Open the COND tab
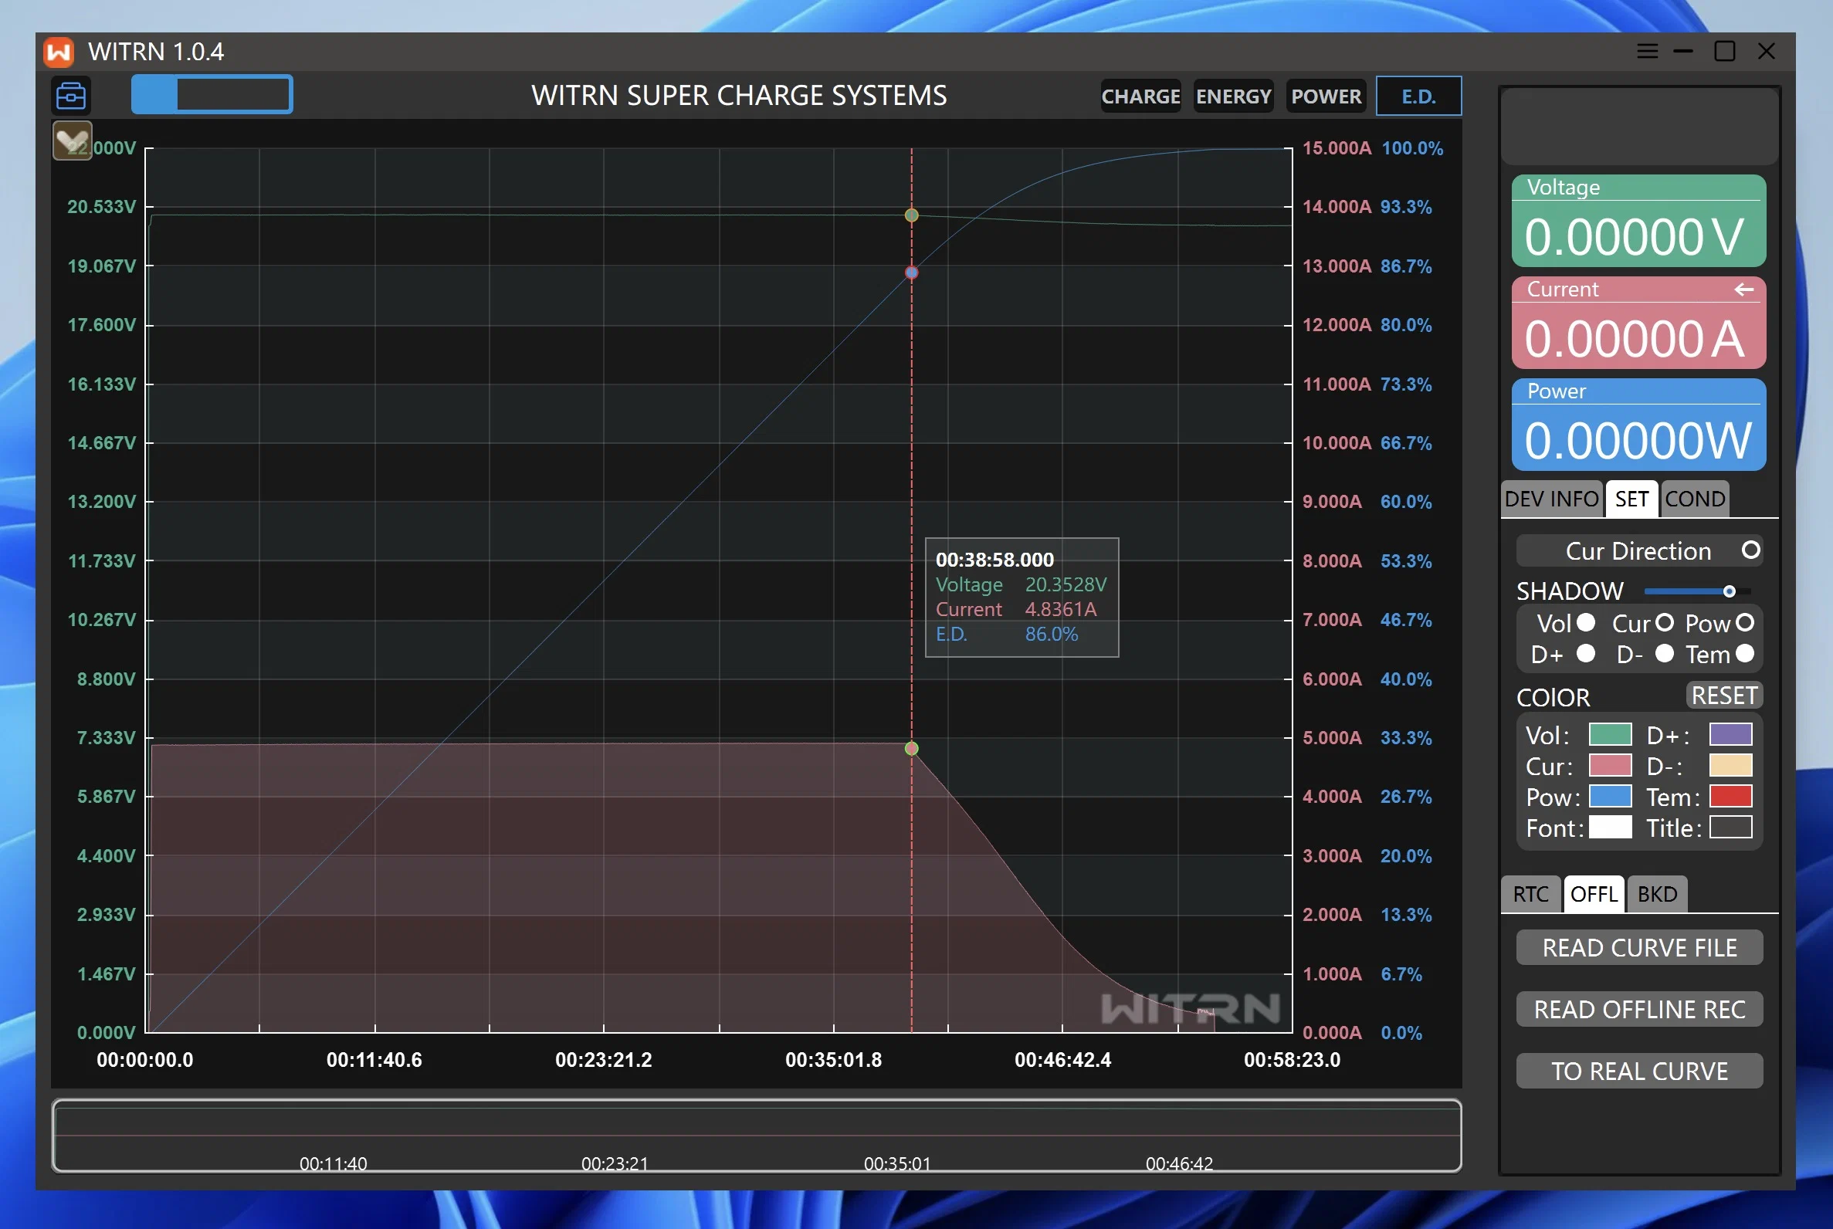The width and height of the screenshot is (1833, 1229). pos(1695,499)
